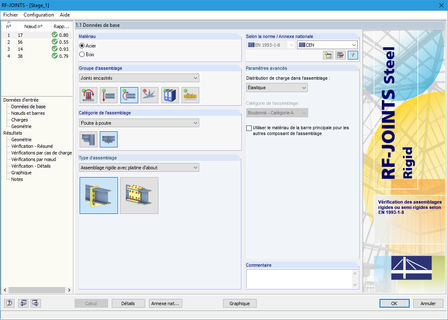
Task: Confirm with the OK button
Action: (x=394, y=303)
